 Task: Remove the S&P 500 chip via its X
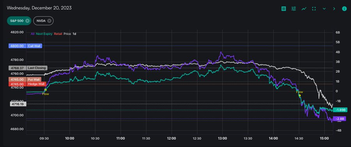[27, 21]
